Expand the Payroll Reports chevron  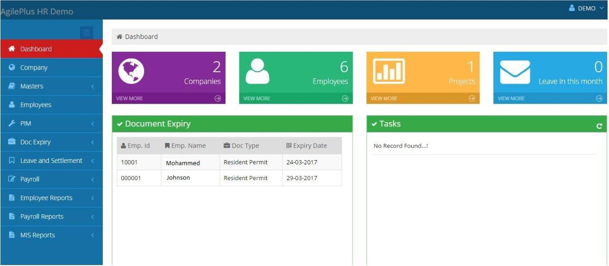coord(92,216)
